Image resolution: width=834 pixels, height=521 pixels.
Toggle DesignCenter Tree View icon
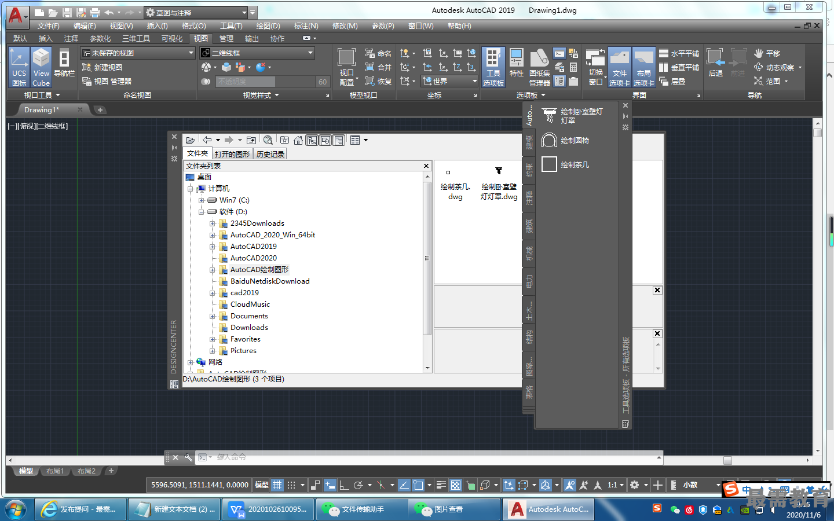point(312,140)
